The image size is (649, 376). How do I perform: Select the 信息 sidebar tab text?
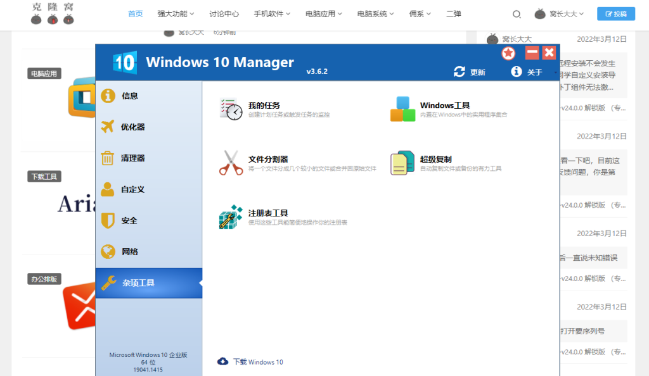[129, 96]
